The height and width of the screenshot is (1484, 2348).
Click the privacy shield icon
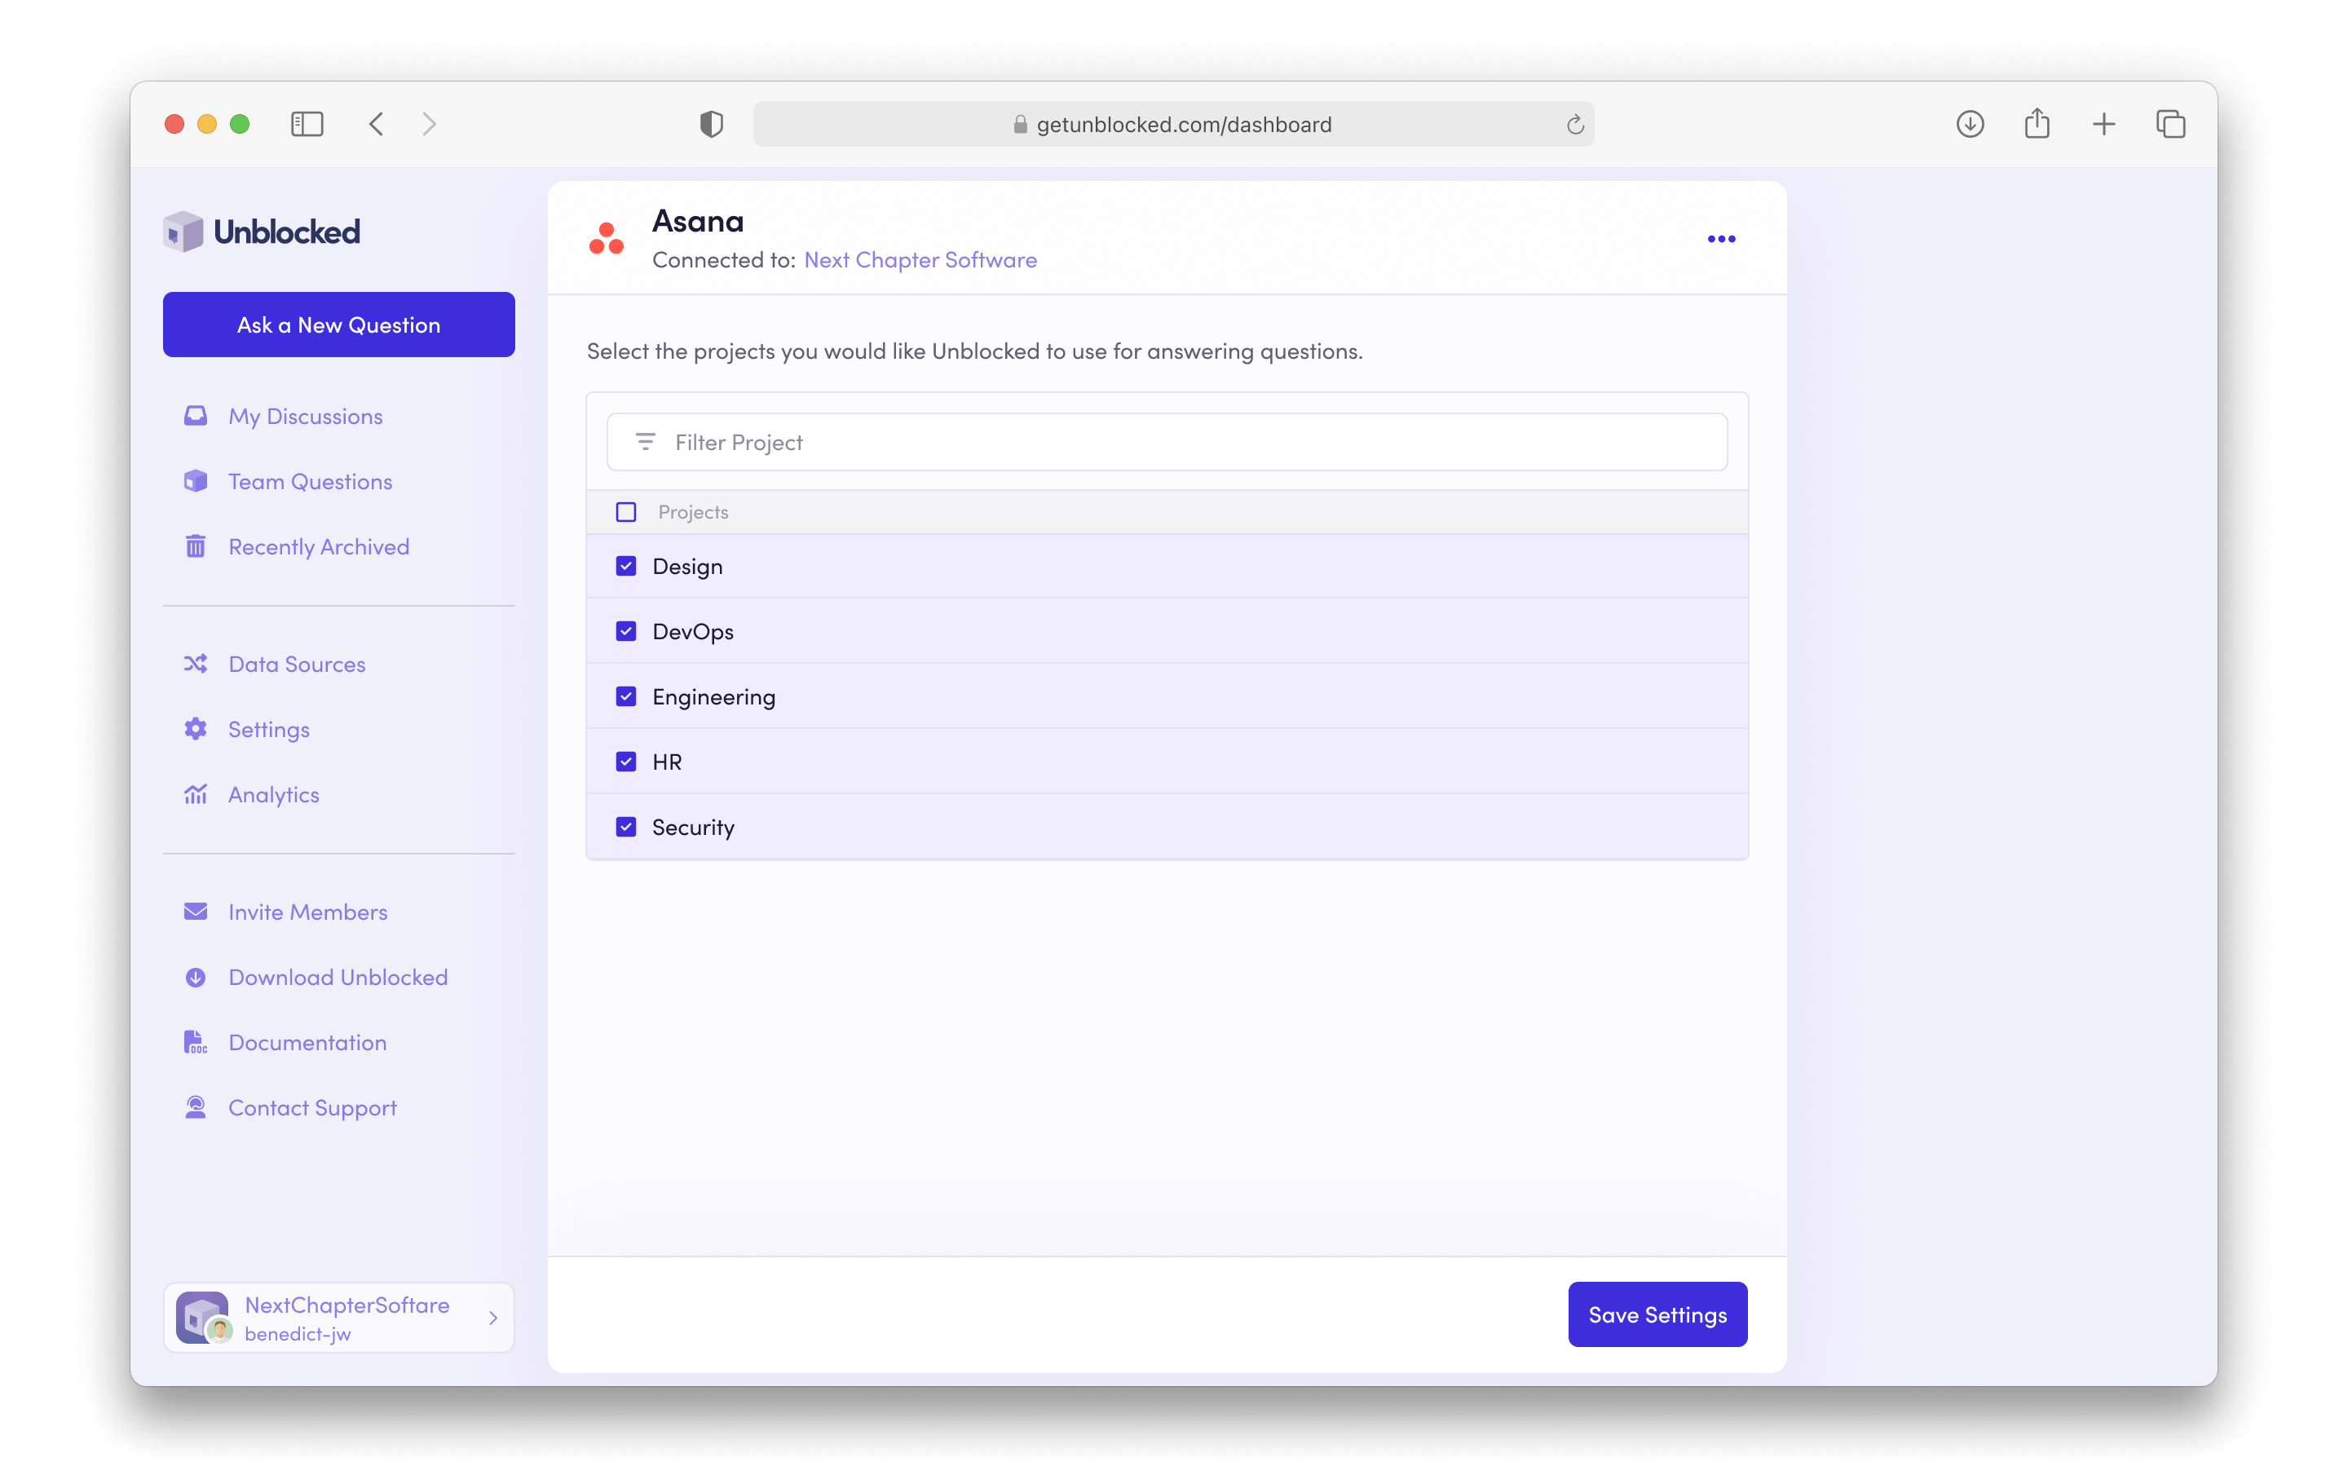[x=711, y=124]
